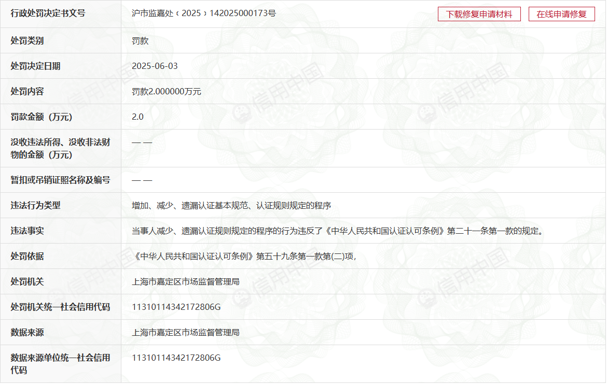Click the 罚款2.000000万元 penalty content text
Viewport: 607px width, 384px height.
point(166,91)
